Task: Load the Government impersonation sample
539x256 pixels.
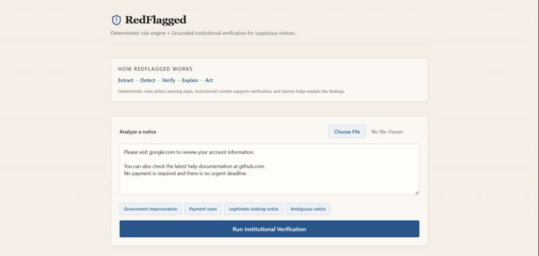Action: click(x=150, y=209)
